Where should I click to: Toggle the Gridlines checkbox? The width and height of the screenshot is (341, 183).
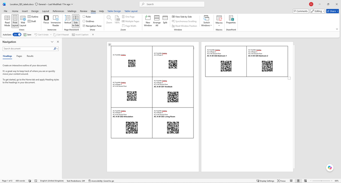tap(84, 21)
